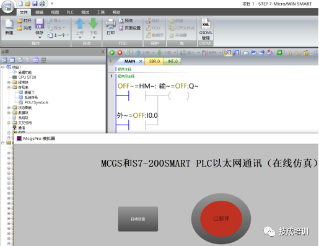
Task: Click the Q output coil in network 1
Action: click(178, 96)
